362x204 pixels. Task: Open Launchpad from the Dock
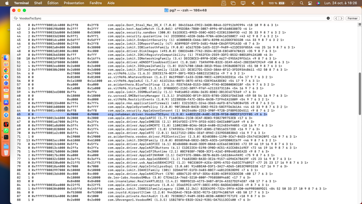point(6,64)
